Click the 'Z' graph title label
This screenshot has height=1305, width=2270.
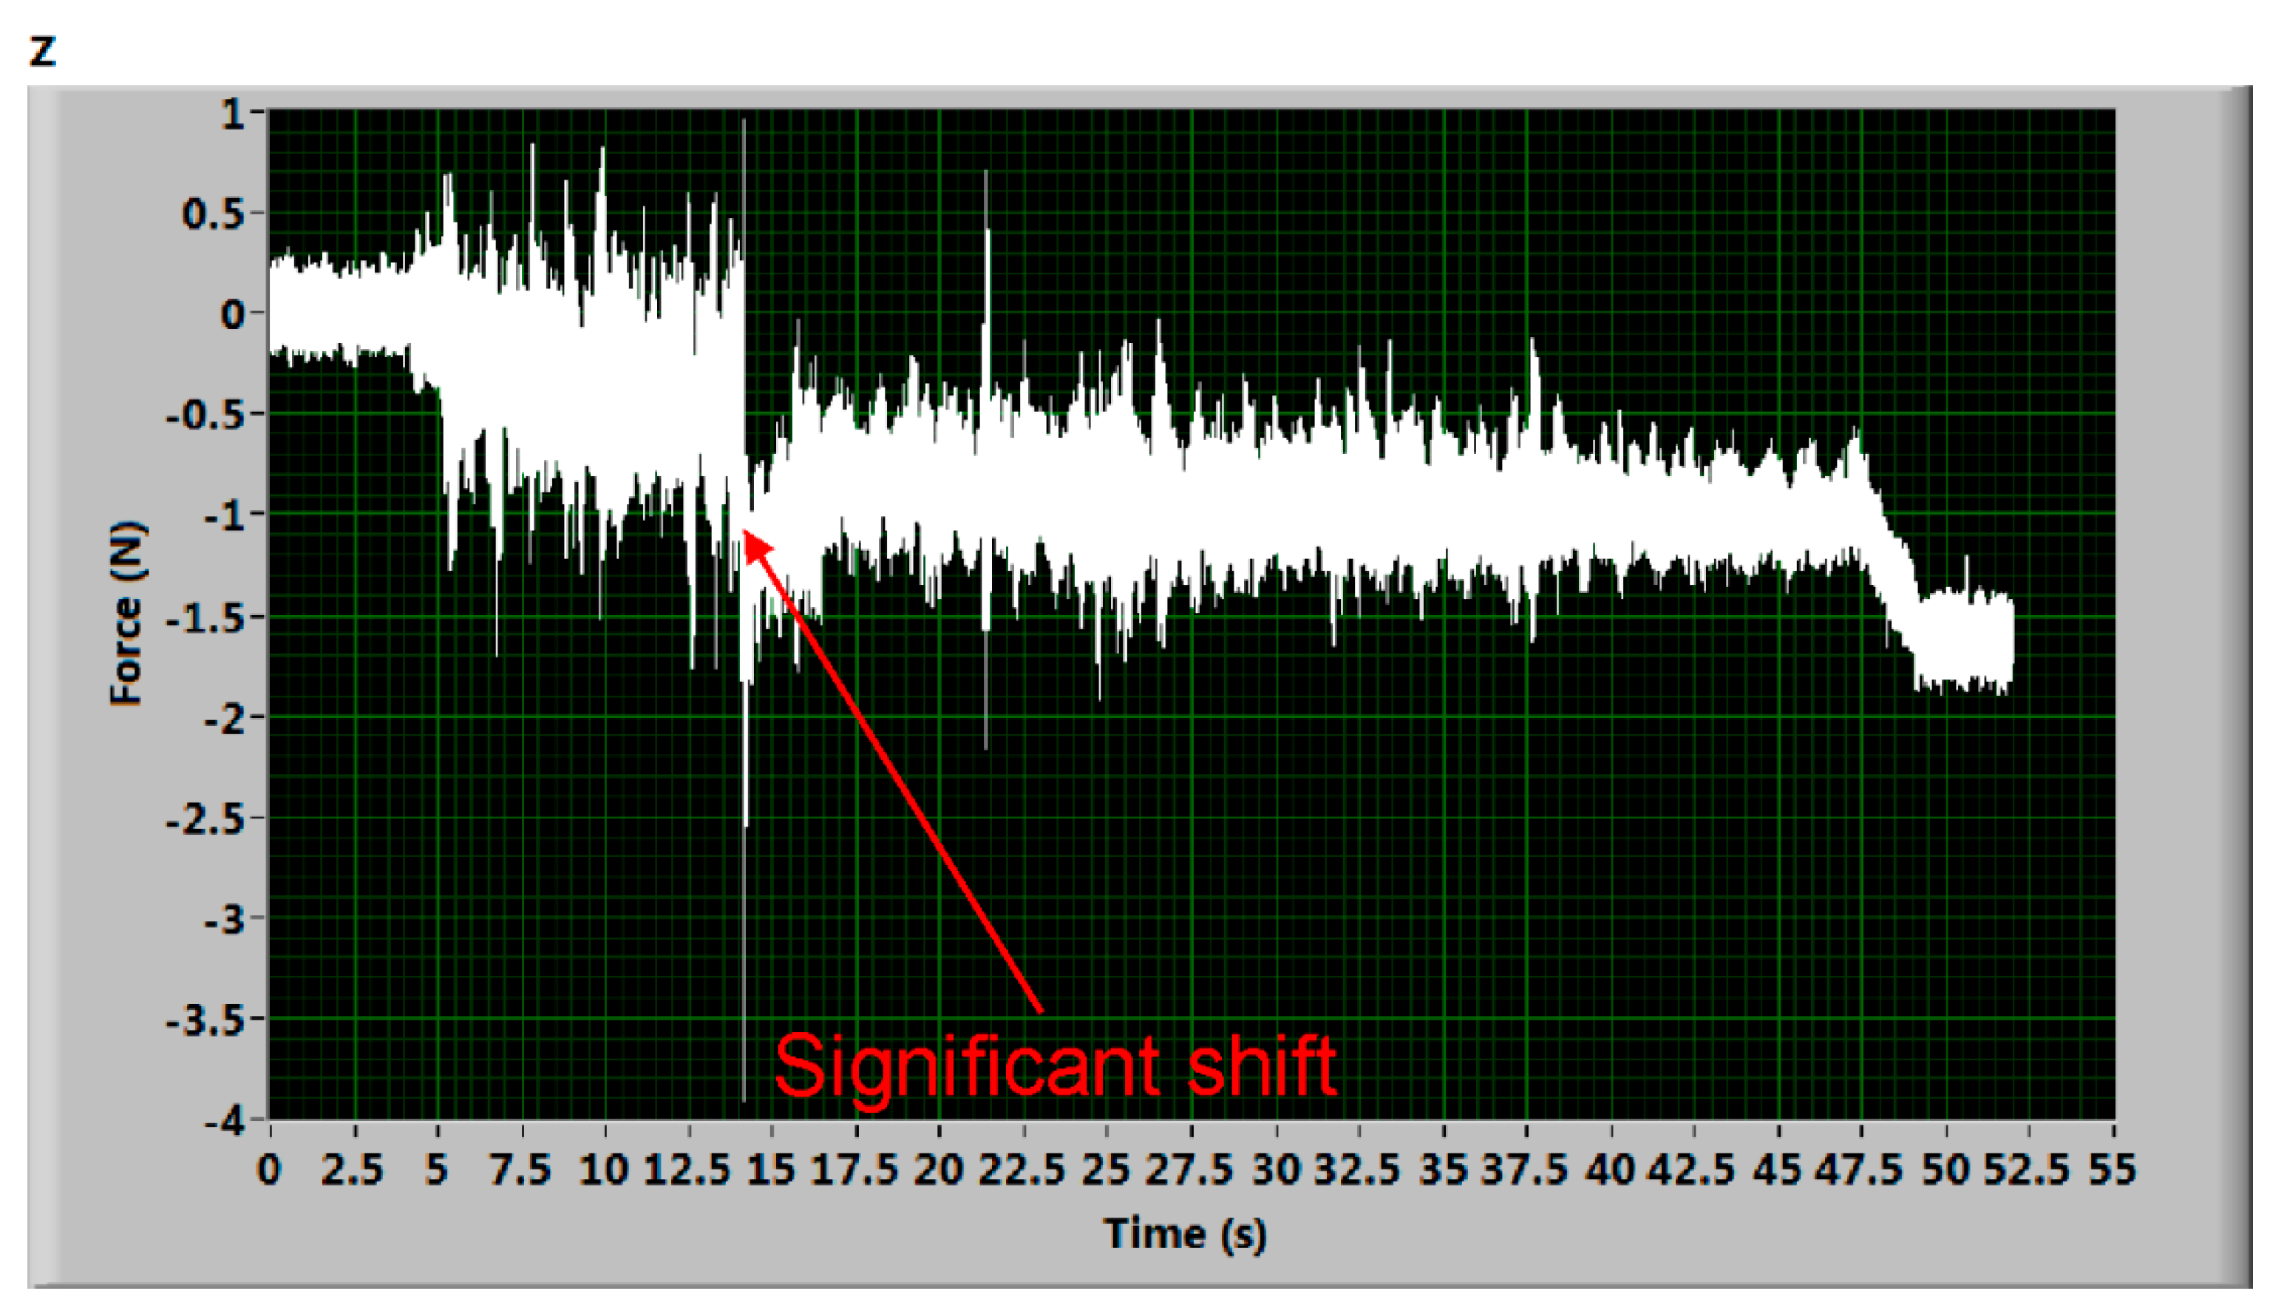coord(43,50)
